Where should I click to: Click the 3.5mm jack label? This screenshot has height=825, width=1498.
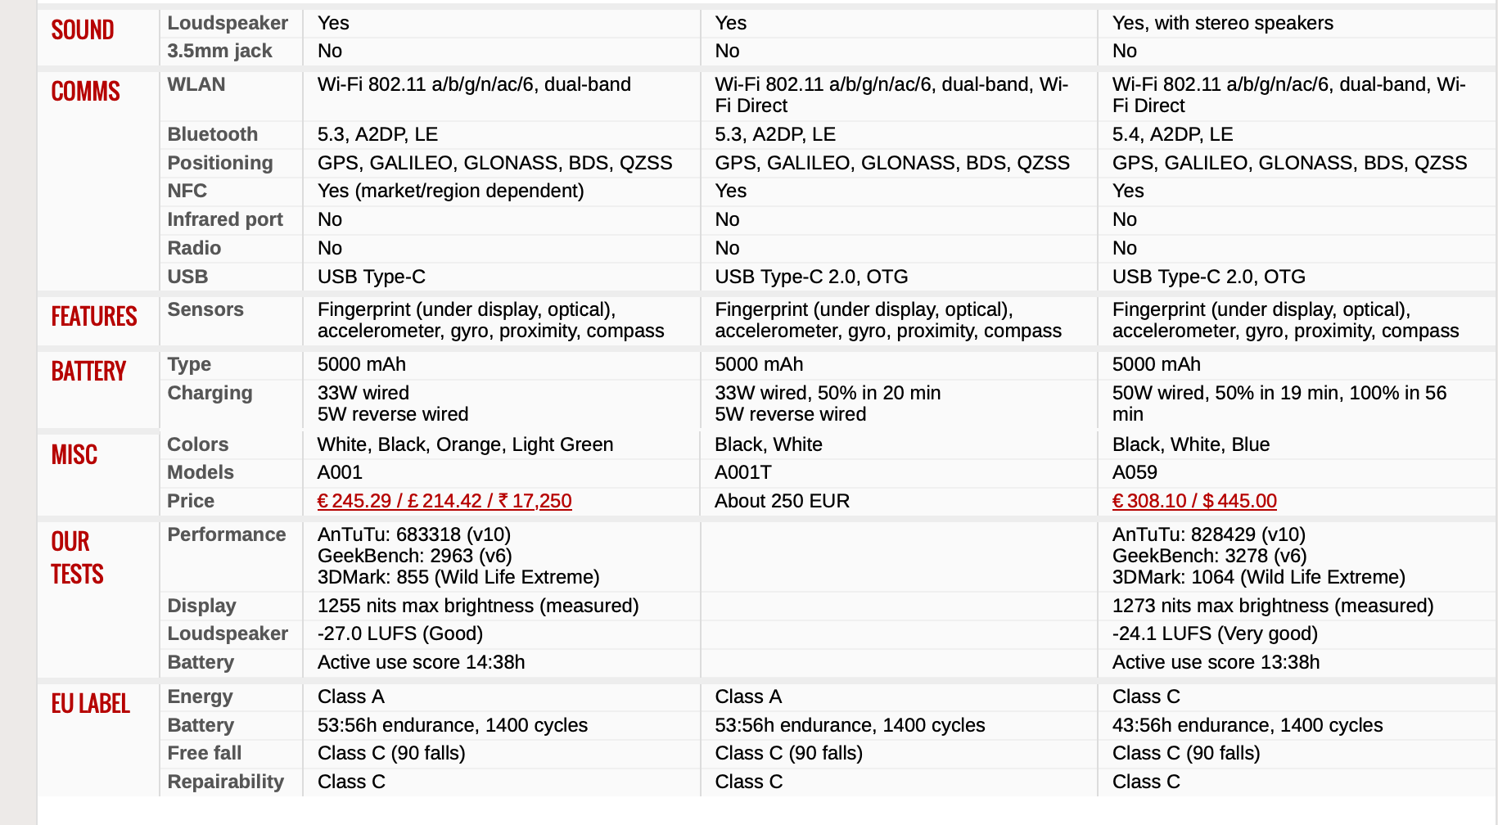tap(219, 51)
